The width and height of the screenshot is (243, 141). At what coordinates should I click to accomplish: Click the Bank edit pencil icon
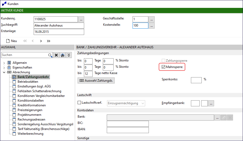(x=224, y=118)
